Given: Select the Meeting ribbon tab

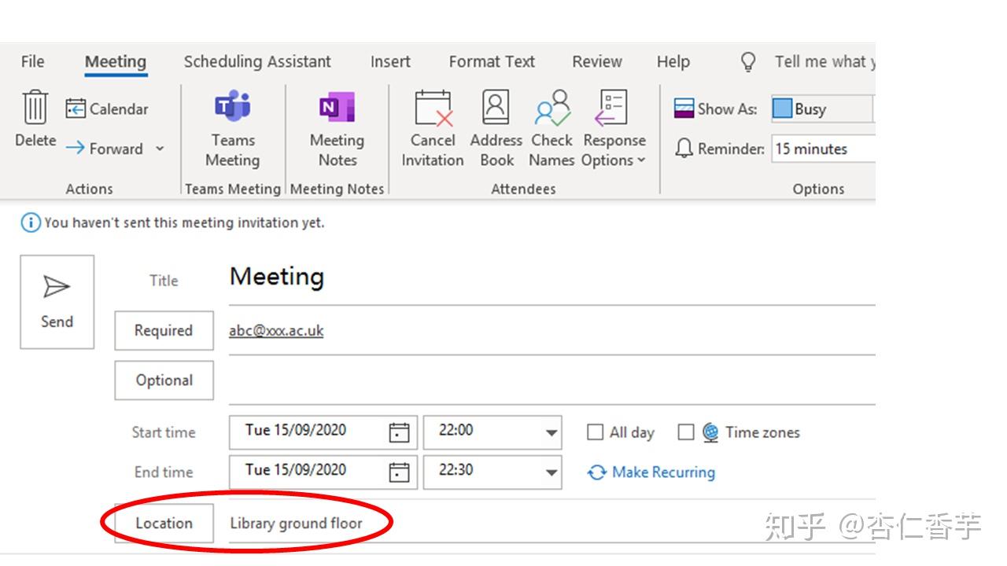Looking at the screenshot, I should pos(116,61).
